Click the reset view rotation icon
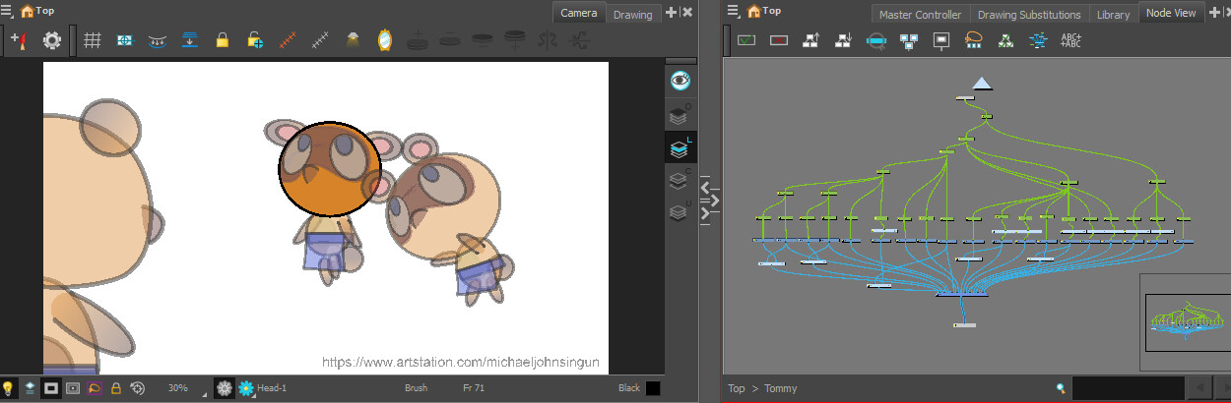Screen dimensions: 1231x403 pos(138,388)
